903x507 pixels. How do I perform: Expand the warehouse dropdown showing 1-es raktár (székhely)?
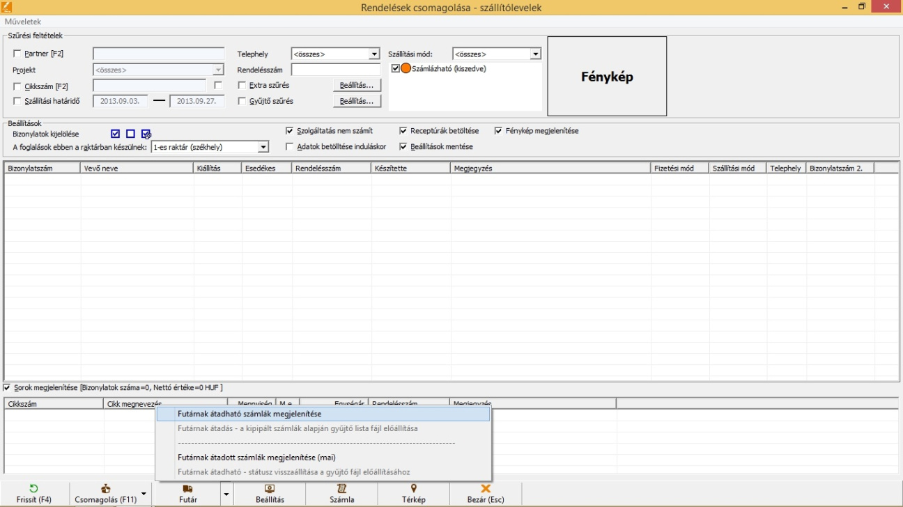coord(263,147)
